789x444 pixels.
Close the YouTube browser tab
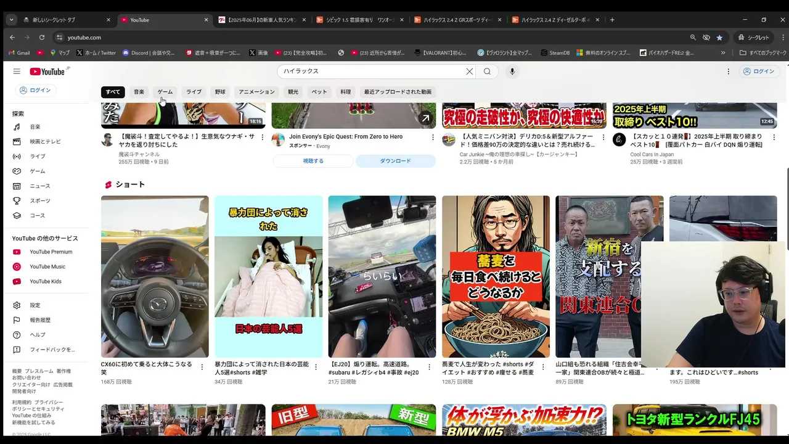pos(206,20)
